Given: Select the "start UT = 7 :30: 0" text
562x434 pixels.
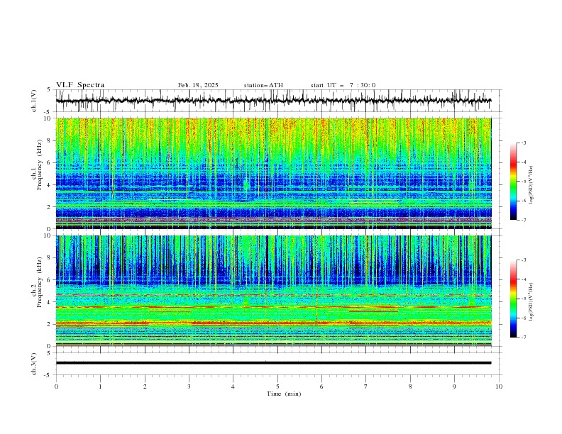Looking at the screenshot, I should tap(343, 85).
